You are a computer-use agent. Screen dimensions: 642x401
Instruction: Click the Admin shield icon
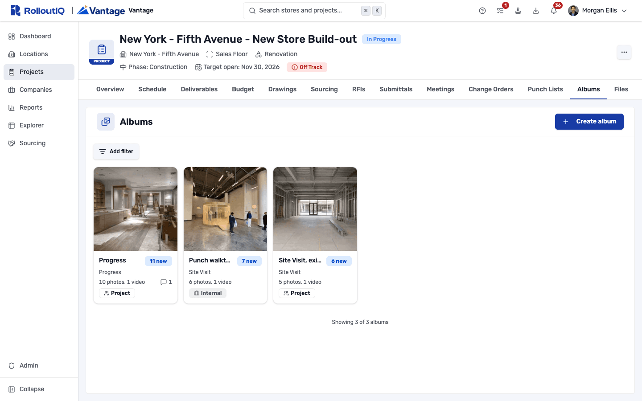(x=12, y=366)
